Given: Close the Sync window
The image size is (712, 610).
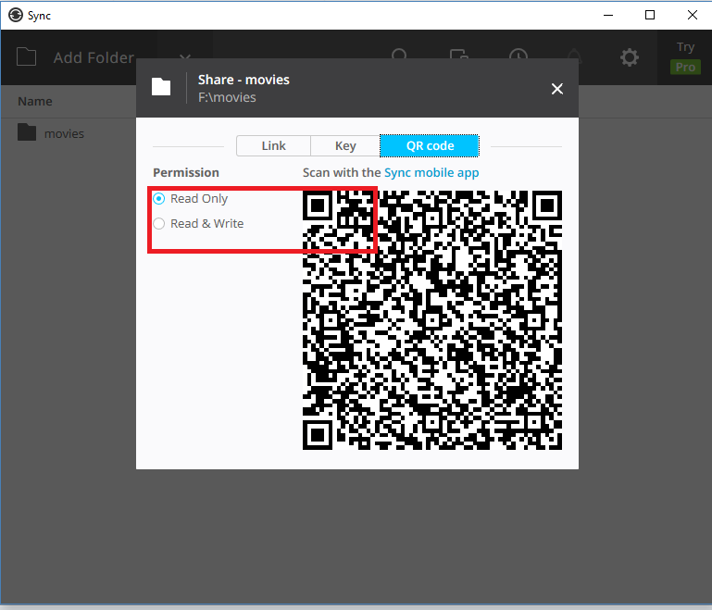Looking at the screenshot, I should tap(692, 15).
